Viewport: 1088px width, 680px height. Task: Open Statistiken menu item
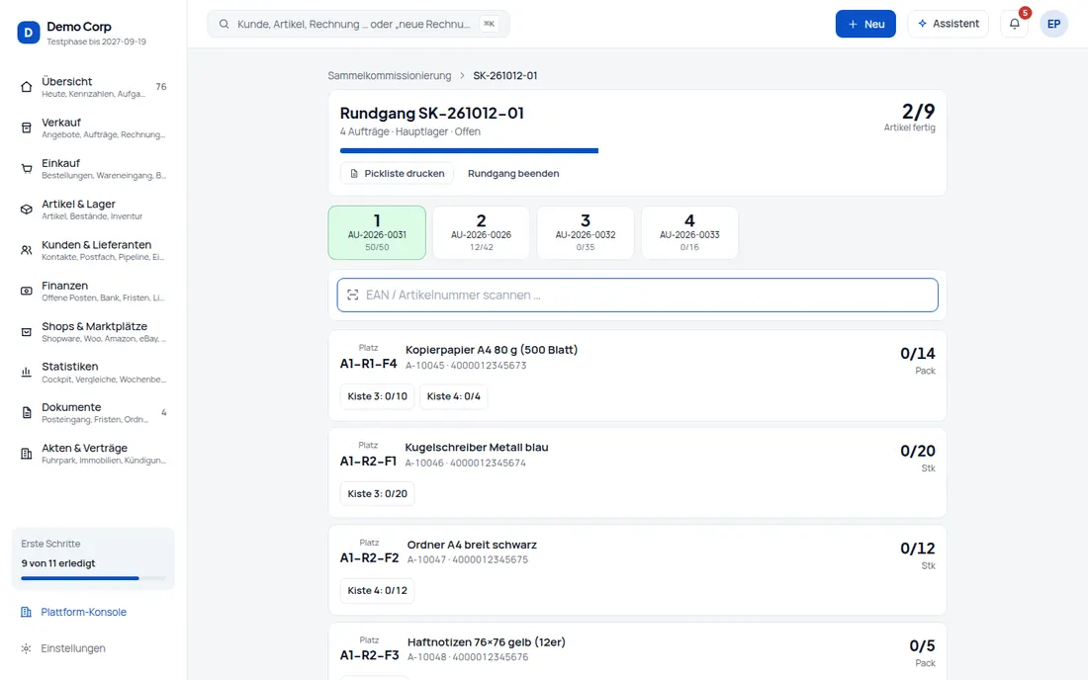[x=93, y=373]
